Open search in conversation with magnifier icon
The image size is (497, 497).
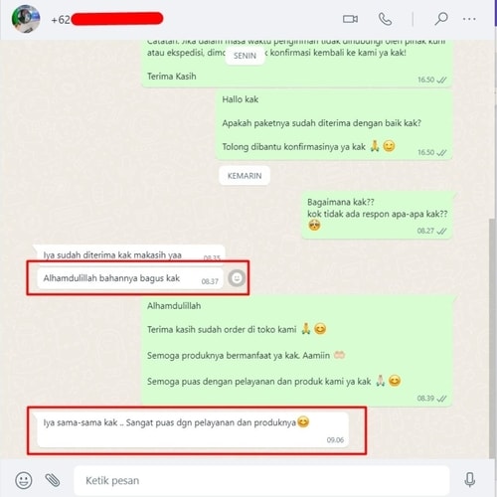coord(441,19)
